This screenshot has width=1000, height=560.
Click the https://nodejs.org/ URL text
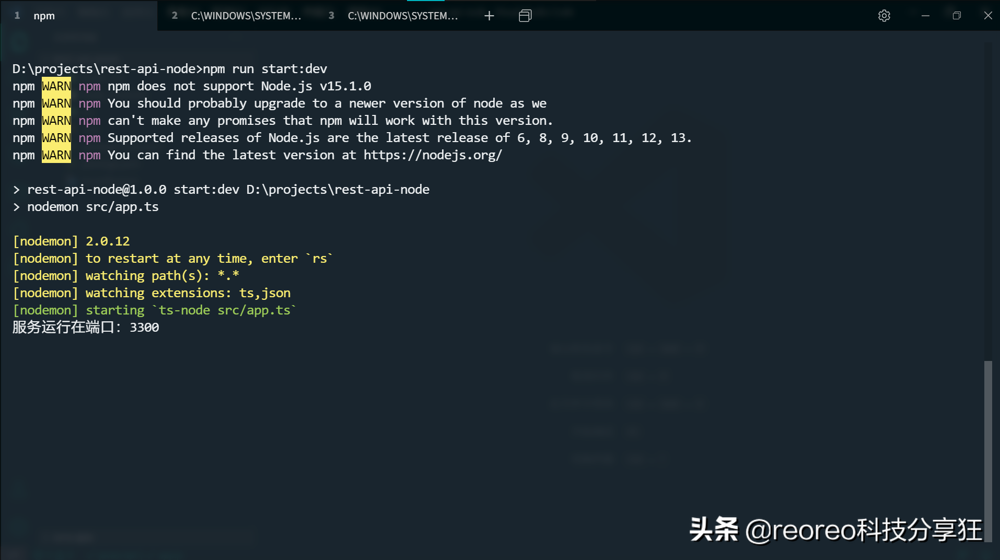click(433, 155)
